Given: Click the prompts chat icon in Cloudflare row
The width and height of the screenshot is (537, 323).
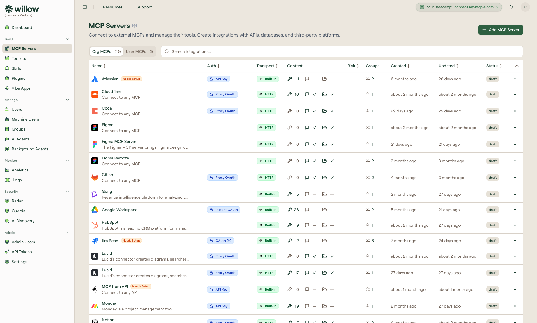Looking at the screenshot, I should [307, 94].
